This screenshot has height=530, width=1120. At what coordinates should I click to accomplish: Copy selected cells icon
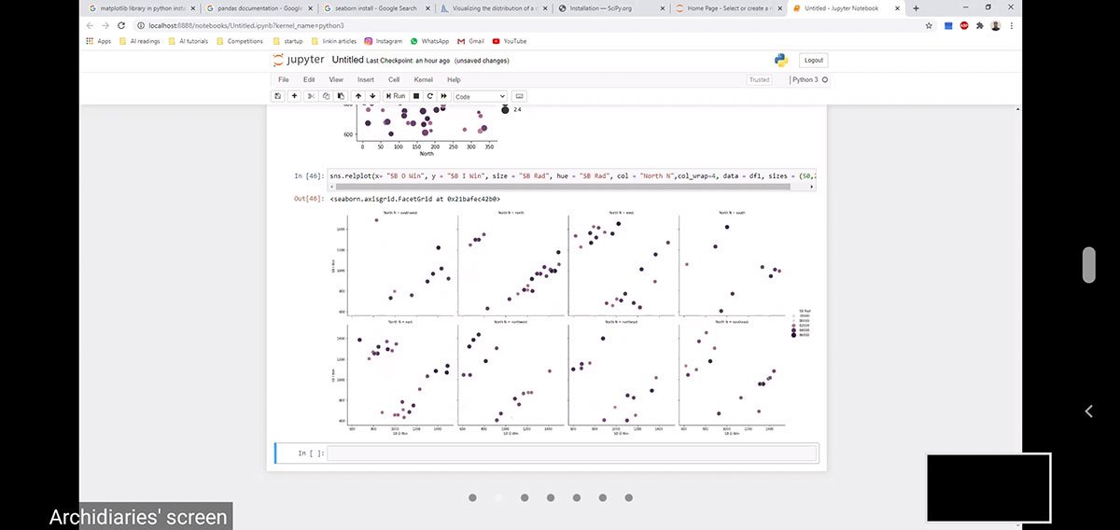pyautogui.click(x=326, y=96)
